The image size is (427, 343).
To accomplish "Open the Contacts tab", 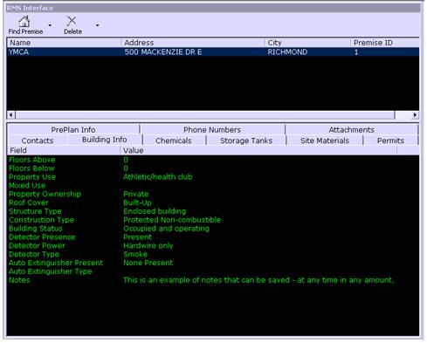I will pyautogui.click(x=38, y=141).
